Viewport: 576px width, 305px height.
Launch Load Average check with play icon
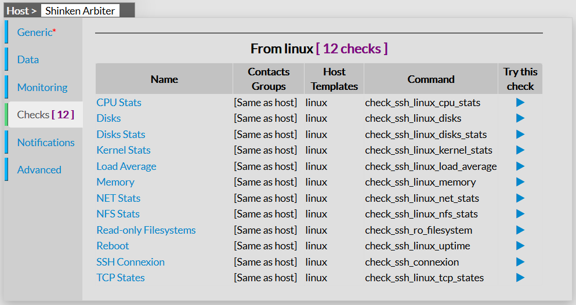[520, 166]
